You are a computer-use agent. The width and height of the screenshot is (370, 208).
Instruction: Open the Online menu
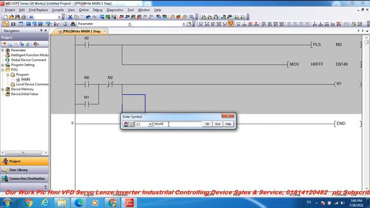84,10
